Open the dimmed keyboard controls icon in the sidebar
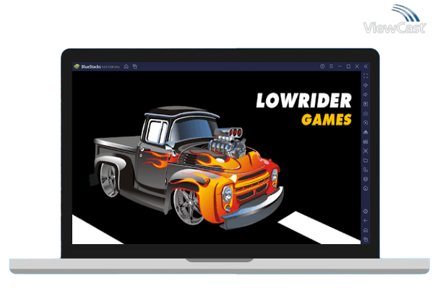This screenshot has width=435, height=299. coord(366,113)
